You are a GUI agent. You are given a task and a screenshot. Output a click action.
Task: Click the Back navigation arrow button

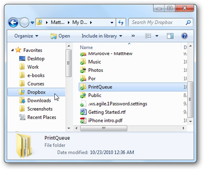coord(13,23)
